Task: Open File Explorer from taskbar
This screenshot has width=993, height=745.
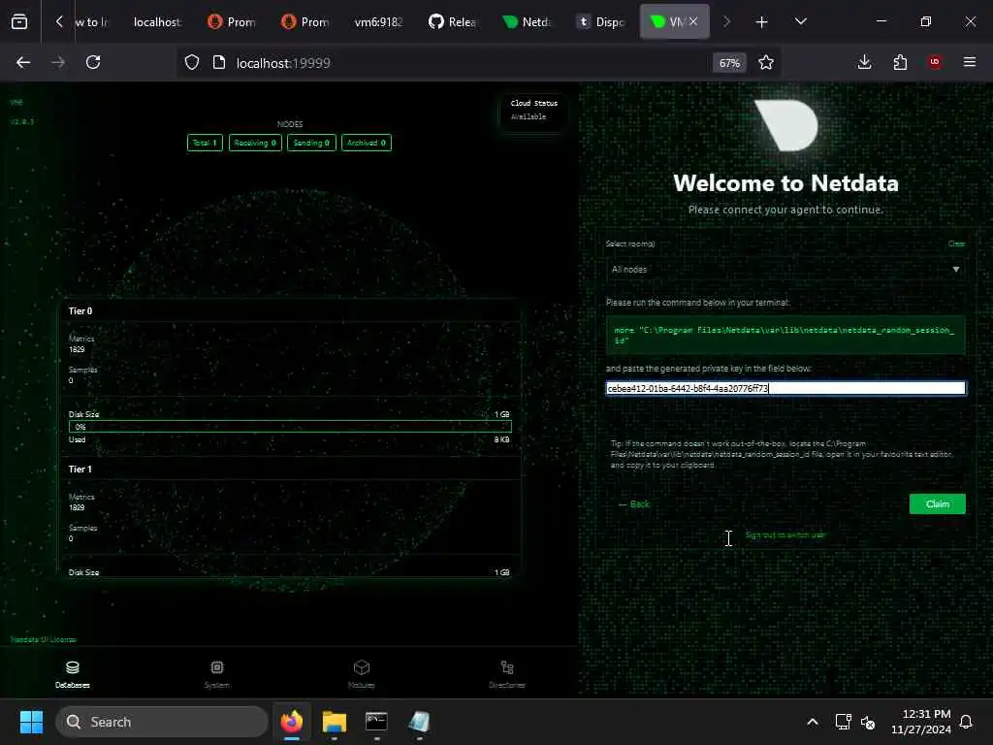Action: coord(334,722)
